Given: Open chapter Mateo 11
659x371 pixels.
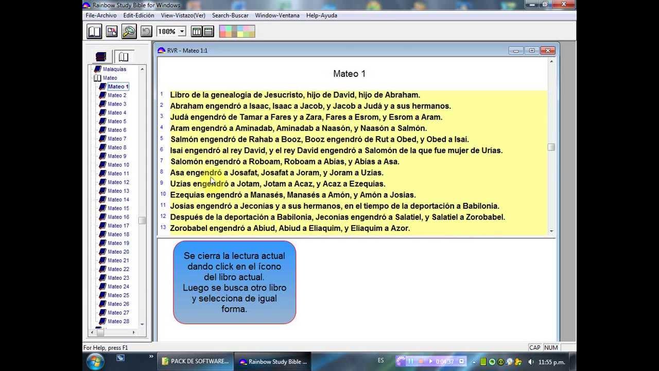Looking at the screenshot, I should point(118,174).
